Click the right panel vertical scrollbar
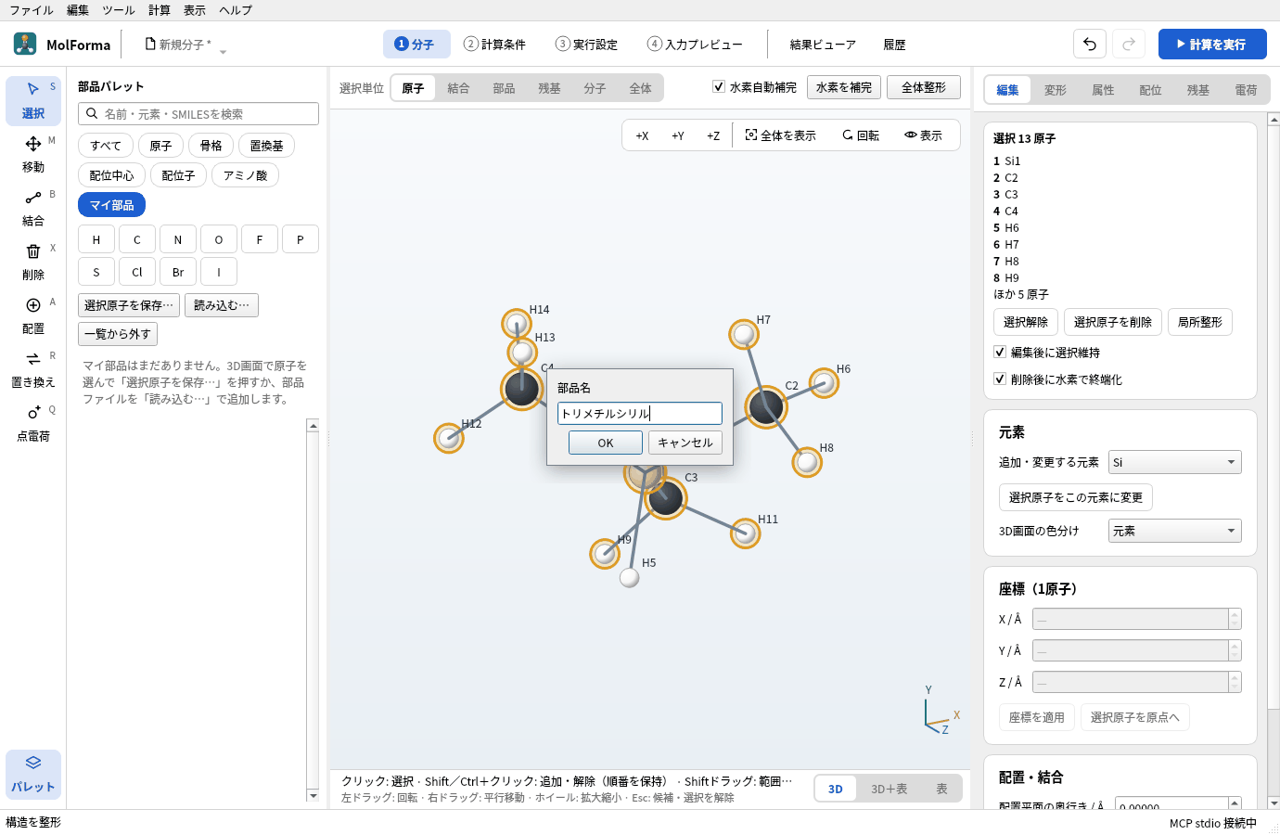The height and width of the screenshot is (835, 1280). [x=1274, y=461]
